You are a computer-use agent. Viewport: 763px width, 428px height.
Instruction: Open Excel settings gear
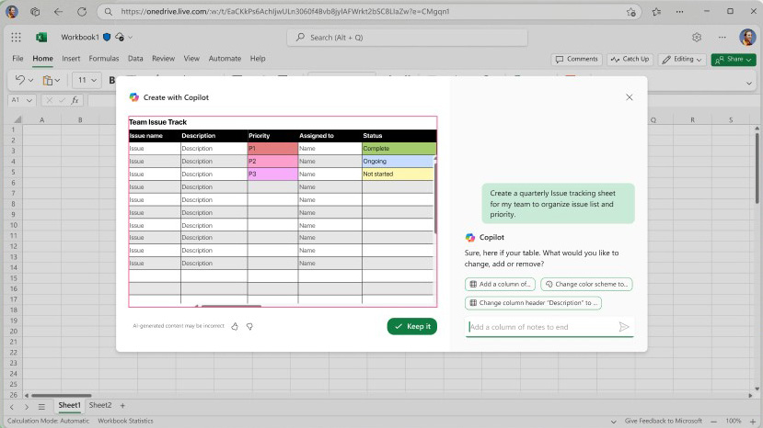coord(697,38)
